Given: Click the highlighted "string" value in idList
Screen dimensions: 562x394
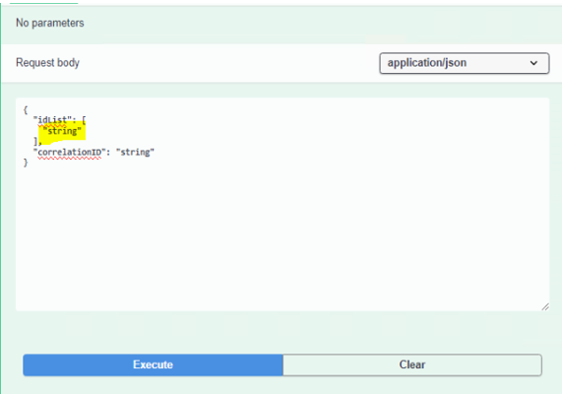Looking at the screenshot, I should (62, 131).
